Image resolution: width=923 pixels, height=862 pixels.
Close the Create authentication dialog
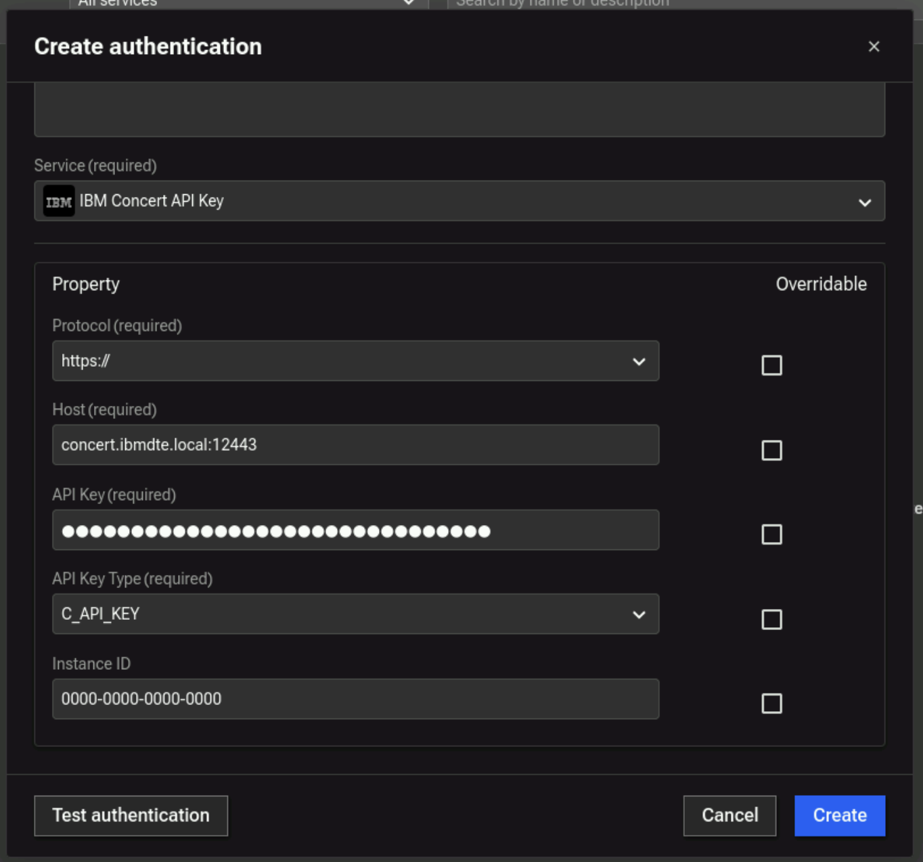874,47
